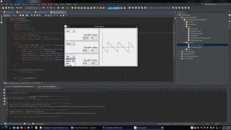The image size is (231, 130).
Task: Open the default config dropdown
Action: tap(33, 8)
